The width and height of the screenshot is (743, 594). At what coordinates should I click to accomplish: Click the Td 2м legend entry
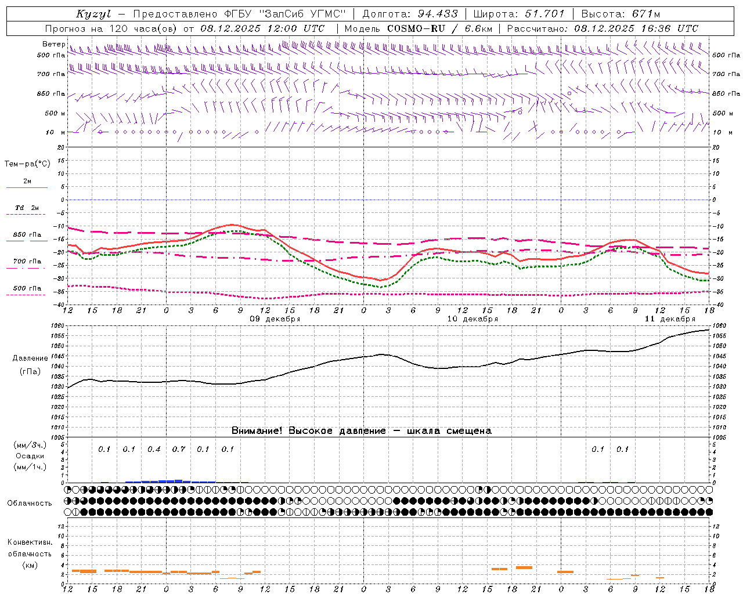pos(27,208)
